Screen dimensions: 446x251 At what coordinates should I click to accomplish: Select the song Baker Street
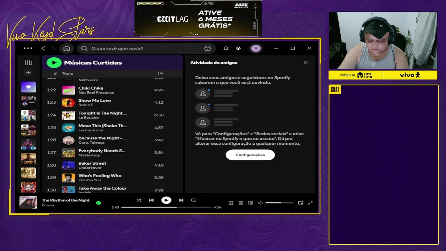click(x=92, y=163)
